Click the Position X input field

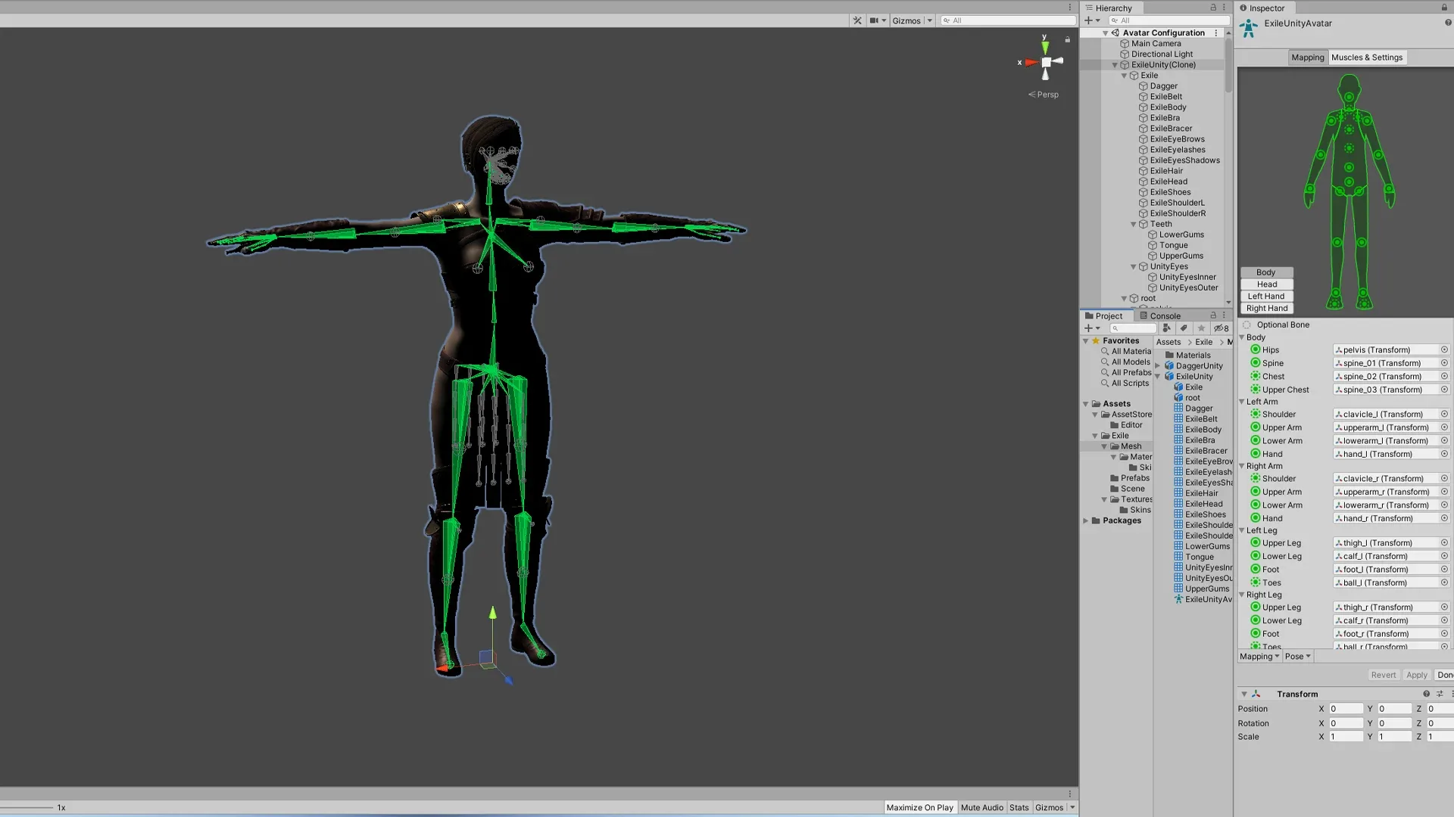point(1346,709)
